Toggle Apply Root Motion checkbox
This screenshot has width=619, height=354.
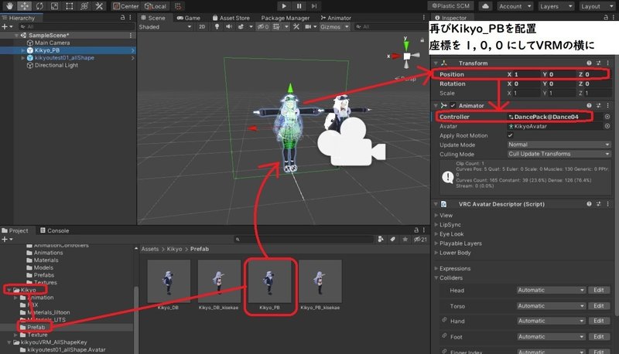pyautogui.click(x=511, y=135)
